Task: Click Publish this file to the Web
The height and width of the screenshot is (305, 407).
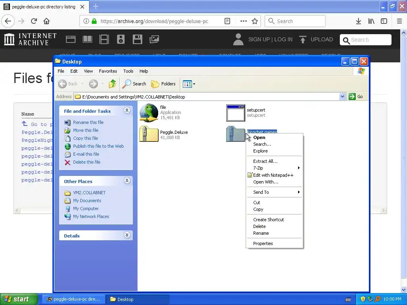Action: point(99,146)
